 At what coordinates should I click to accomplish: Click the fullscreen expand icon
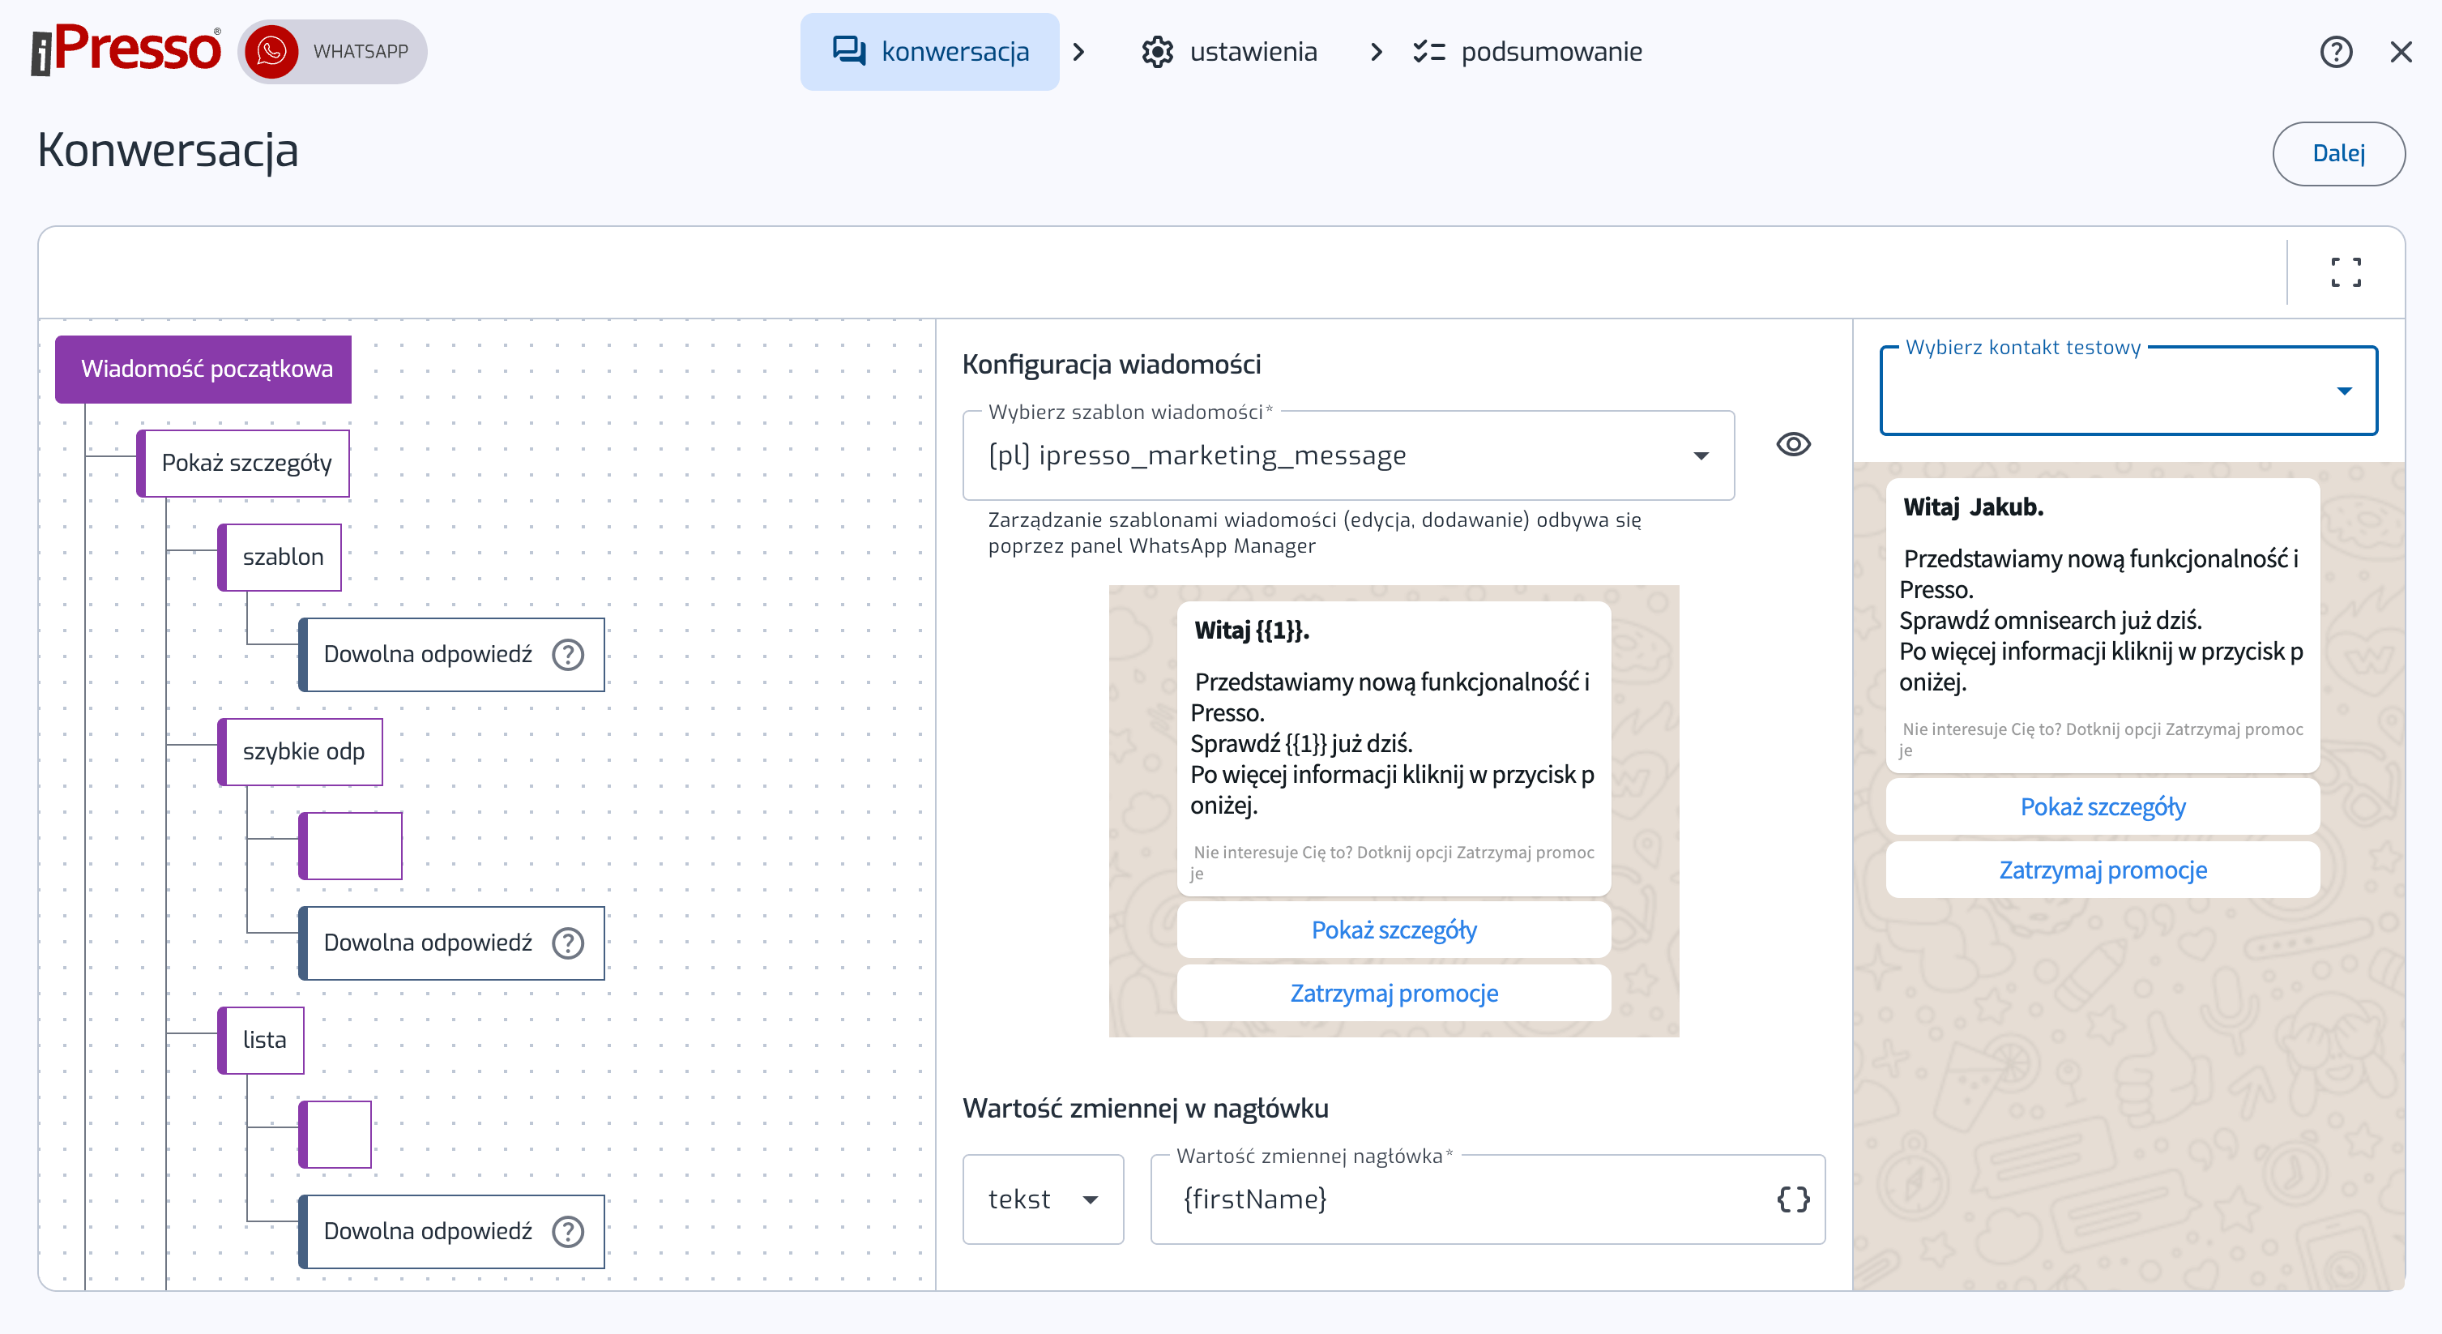pyautogui.click(x=2346, y=272)
